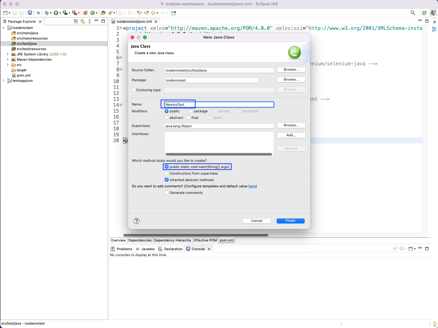This screenshot has width=438, height=328.
Task: Click Link with Editor icon
Action: [x=83, y=21]
